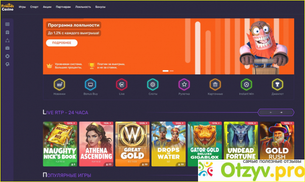The image size is (305, 182).
Task: Click the Подробнее button on the banner
Action: [x=61, y=43]
